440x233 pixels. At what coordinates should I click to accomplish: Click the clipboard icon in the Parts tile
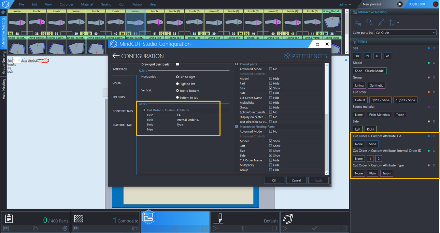click(9, 218)
